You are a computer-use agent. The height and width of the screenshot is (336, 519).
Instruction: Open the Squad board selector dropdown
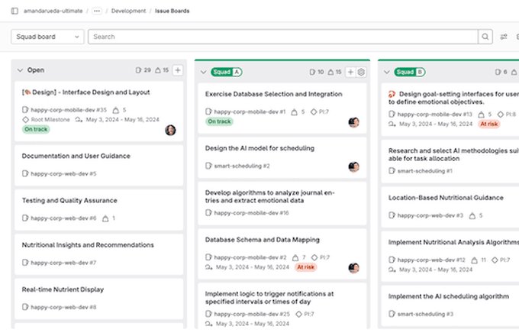click(x=47, y=37)
